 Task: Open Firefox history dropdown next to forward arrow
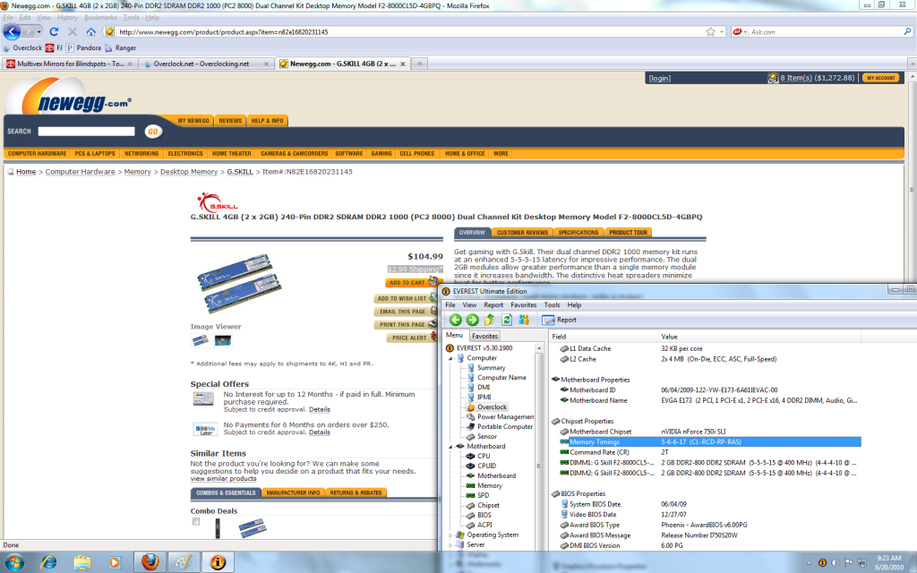pos(39,31)
